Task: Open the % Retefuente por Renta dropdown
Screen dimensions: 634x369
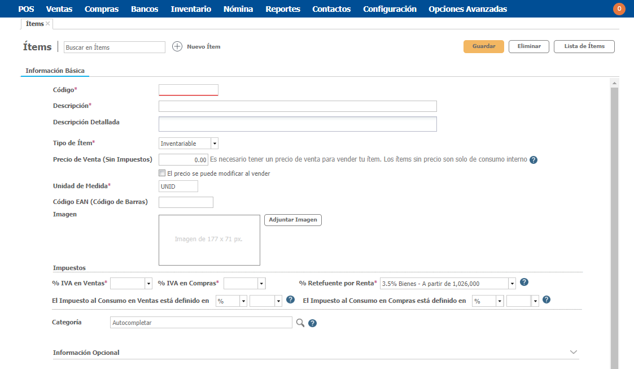Action: pyautogui.click(x=512, y=284)
